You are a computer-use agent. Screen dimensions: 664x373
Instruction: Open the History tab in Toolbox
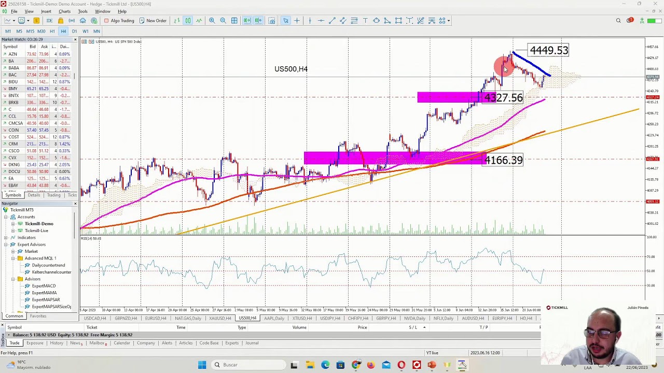click(56, 343)
